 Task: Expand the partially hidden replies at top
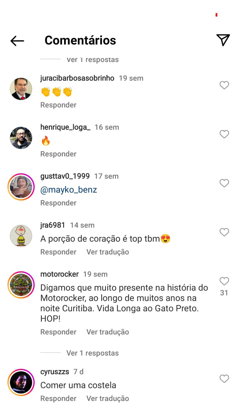92,60
